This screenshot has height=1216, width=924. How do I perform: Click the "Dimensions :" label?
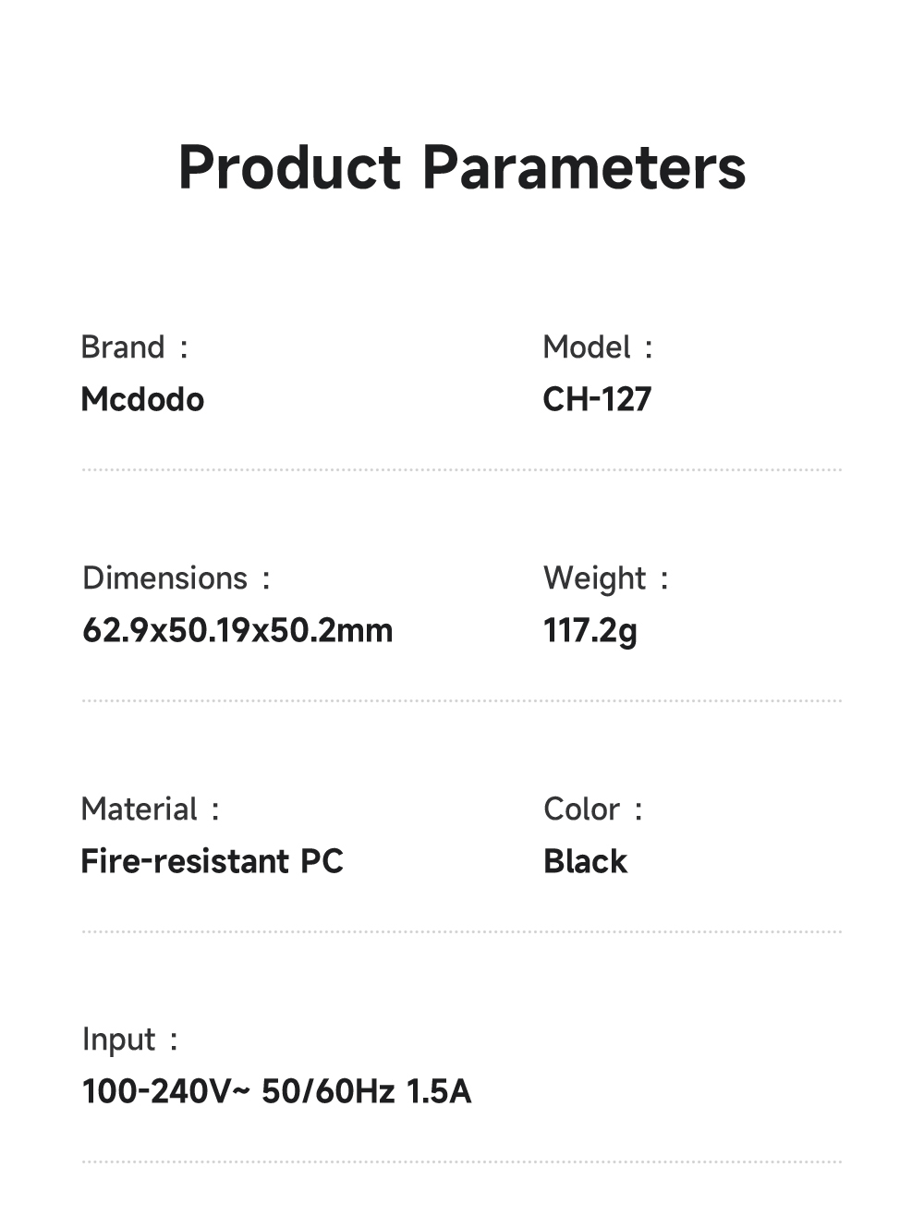(x=176, y=578)
